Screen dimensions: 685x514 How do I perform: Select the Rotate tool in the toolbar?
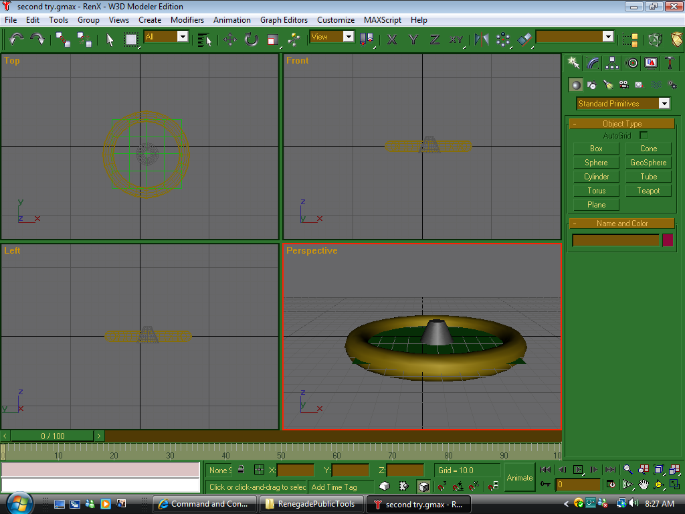251,39
